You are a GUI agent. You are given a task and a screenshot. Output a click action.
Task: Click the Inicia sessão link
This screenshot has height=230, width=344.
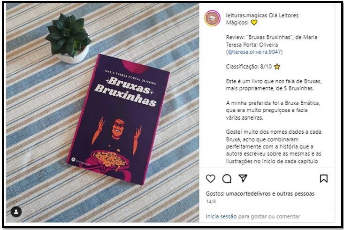221,216
